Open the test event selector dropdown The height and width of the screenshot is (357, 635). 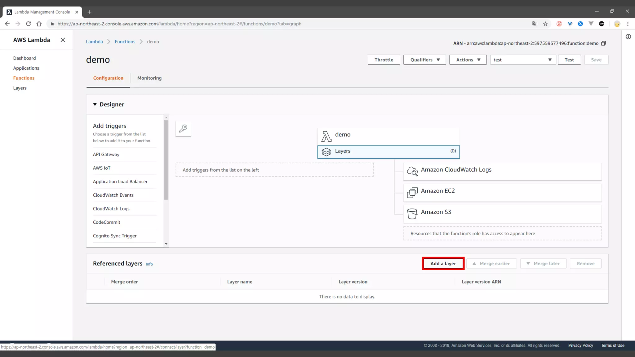523,60
